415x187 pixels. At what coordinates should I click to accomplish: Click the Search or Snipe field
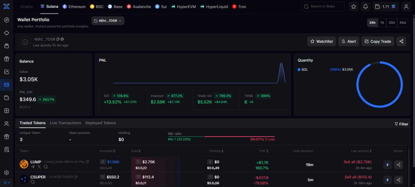(323, 7)
